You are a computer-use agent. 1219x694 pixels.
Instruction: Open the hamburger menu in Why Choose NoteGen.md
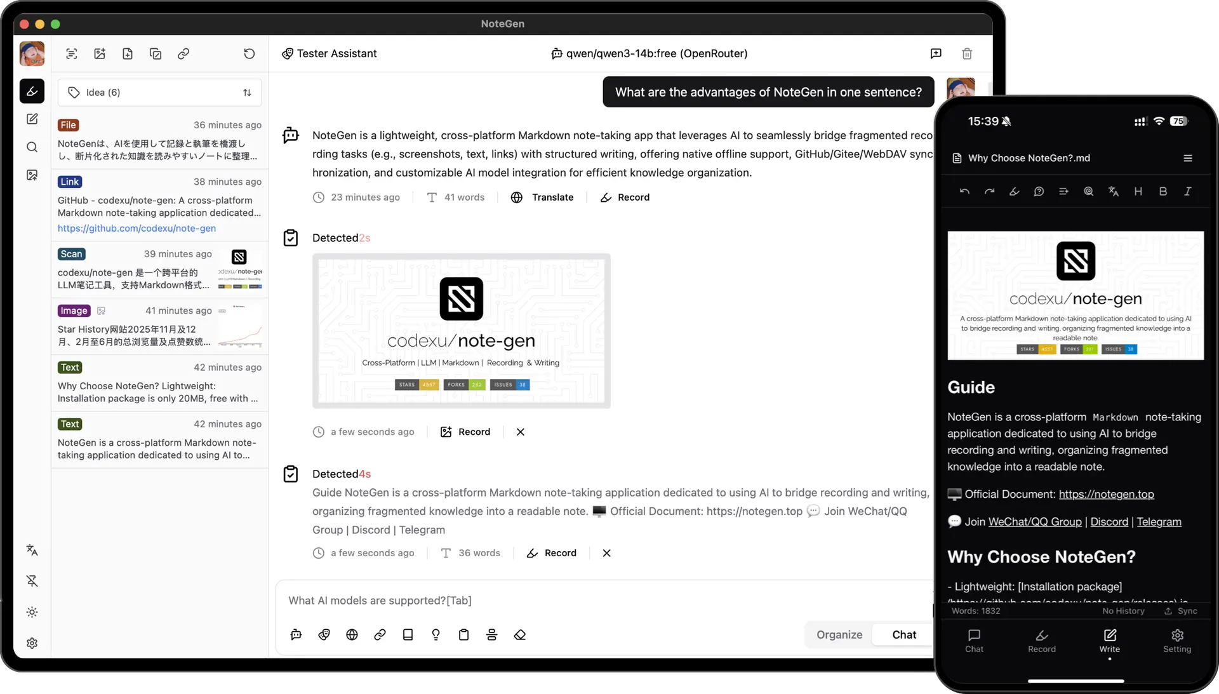click(1188, 158)
